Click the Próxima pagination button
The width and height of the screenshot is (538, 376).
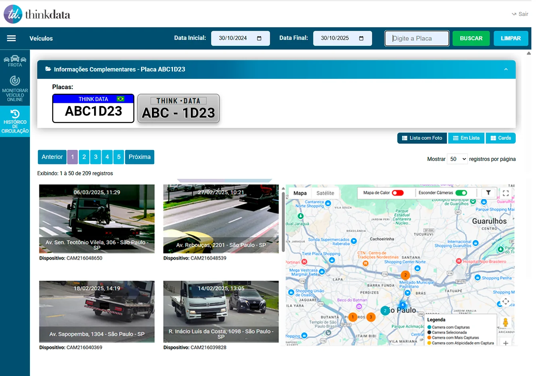[139, 157]
